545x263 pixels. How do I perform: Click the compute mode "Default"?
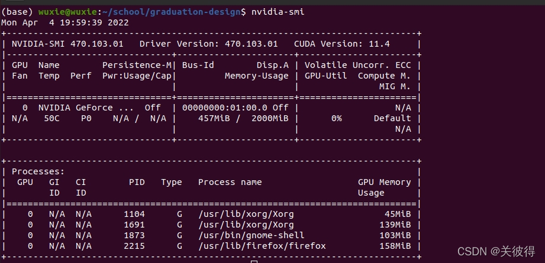coord(392,119)
